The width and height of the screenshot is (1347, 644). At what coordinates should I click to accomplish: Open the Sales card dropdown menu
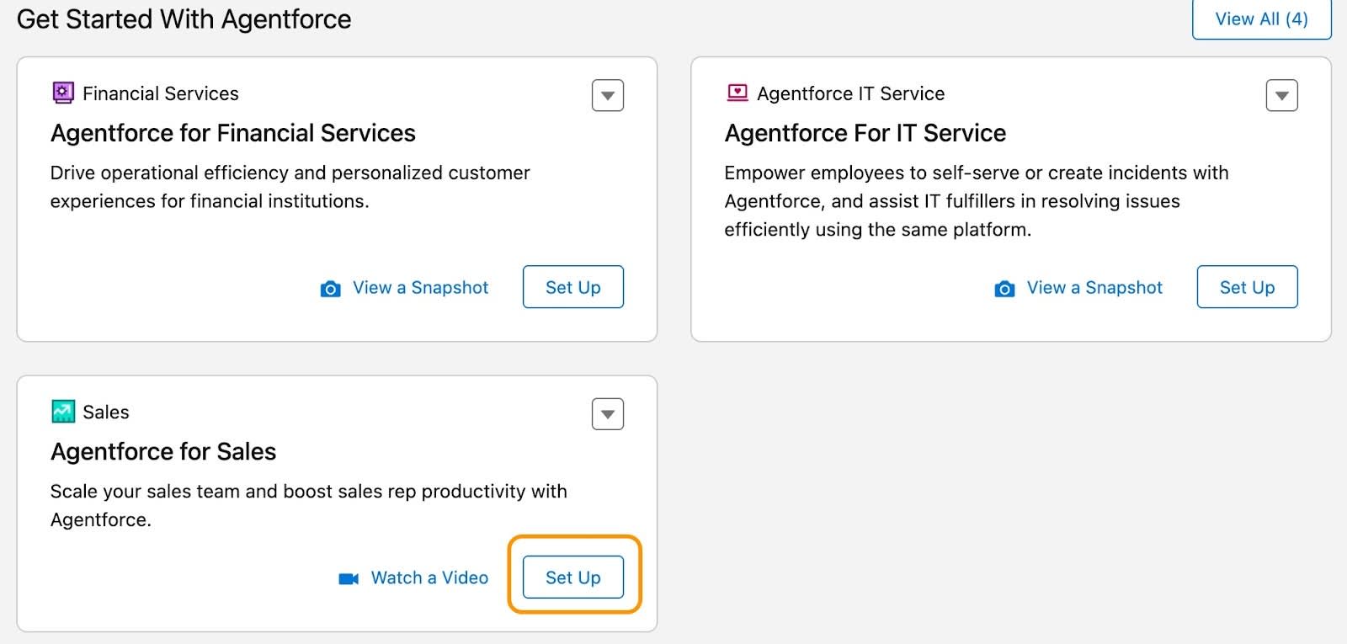click(608, 414)
